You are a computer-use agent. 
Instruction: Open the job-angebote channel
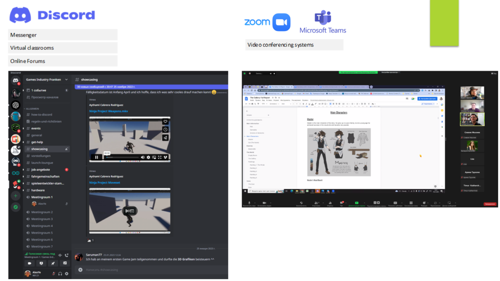pyautogui.click(x=47, y=169)
